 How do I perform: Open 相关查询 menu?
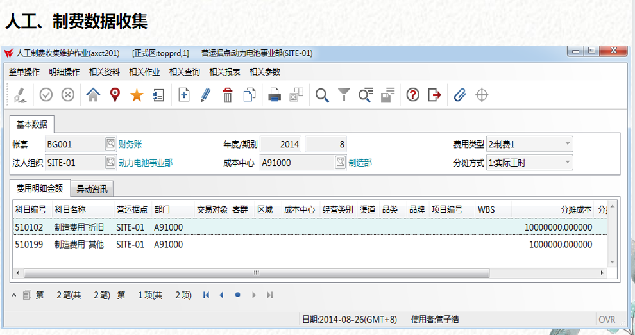(185, 72)
